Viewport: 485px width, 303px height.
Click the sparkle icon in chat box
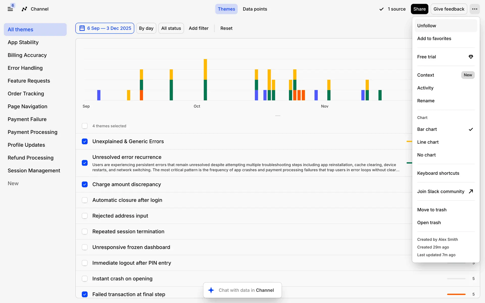click(211, 290)
